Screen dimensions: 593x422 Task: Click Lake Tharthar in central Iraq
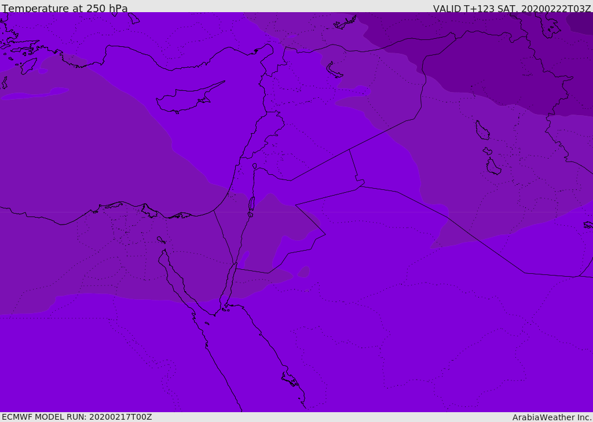pyautogui.click(x=482, y=130)
